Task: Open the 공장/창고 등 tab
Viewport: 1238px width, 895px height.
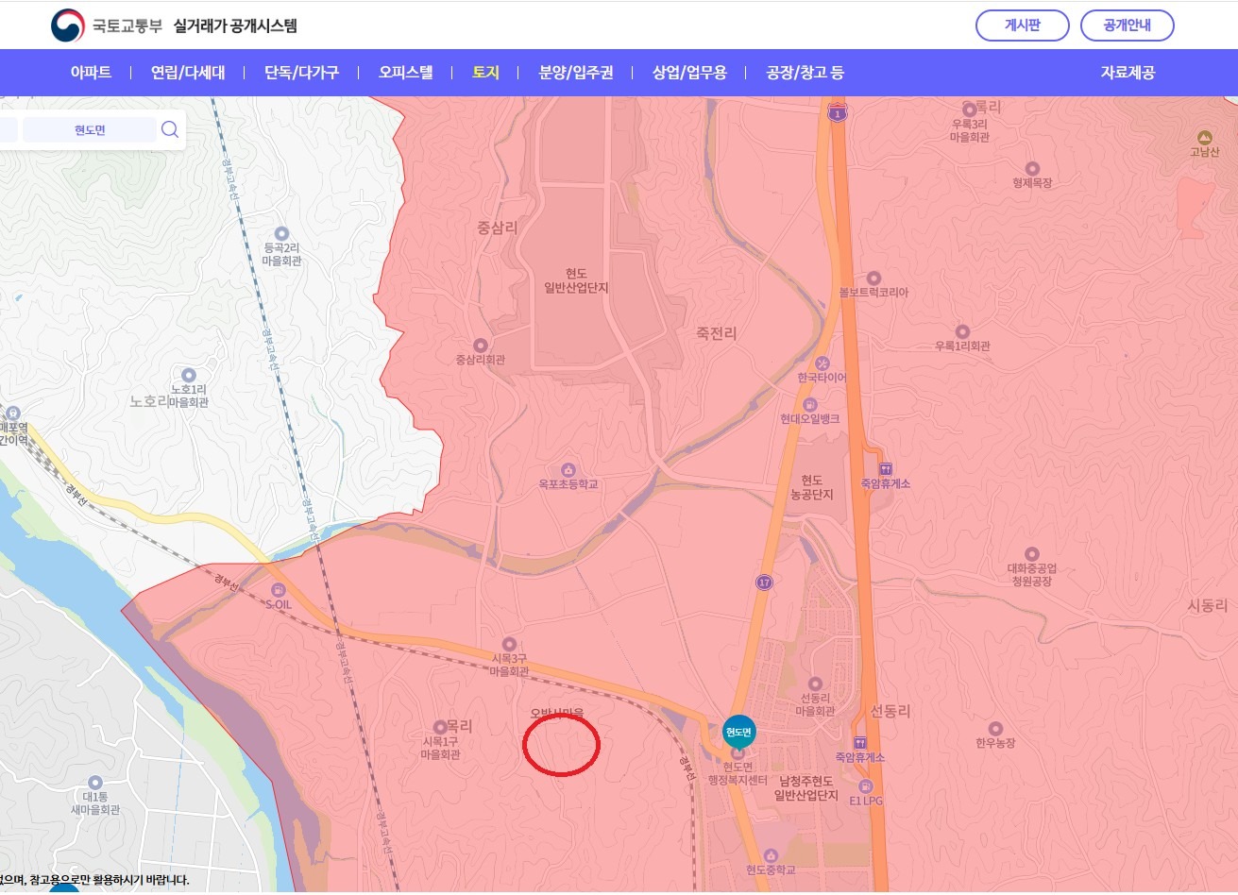Action: (x=805, y=73)
